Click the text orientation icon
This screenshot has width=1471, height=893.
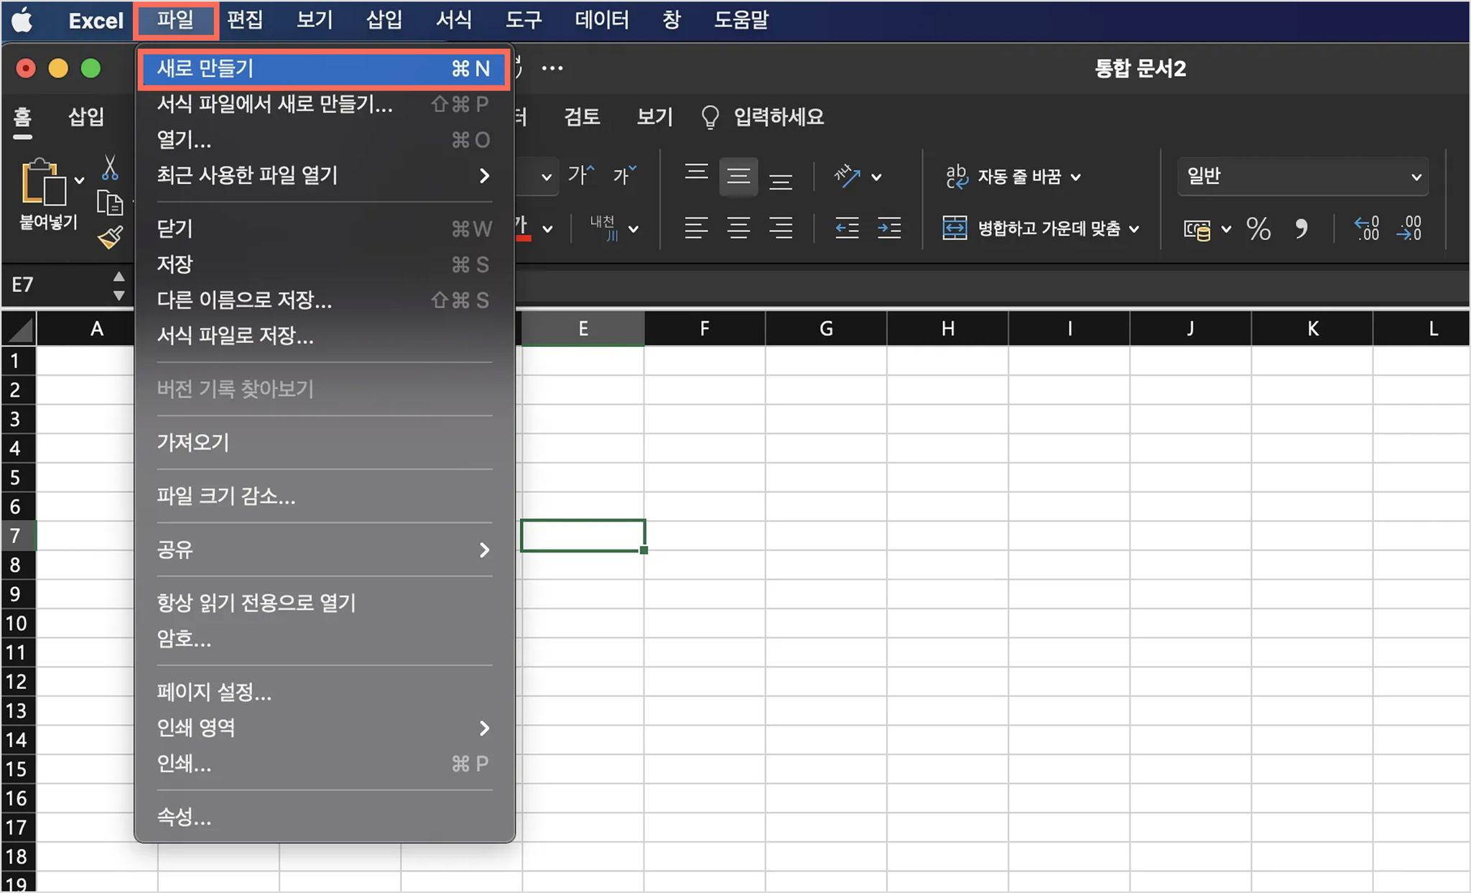click(848, 176)
